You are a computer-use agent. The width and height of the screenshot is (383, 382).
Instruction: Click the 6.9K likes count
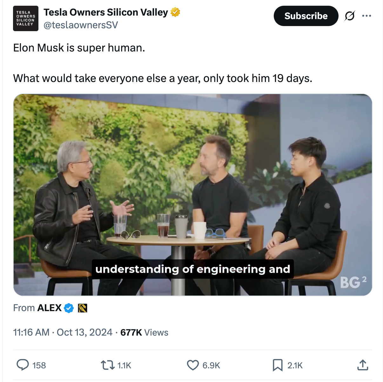coord(211,365)
